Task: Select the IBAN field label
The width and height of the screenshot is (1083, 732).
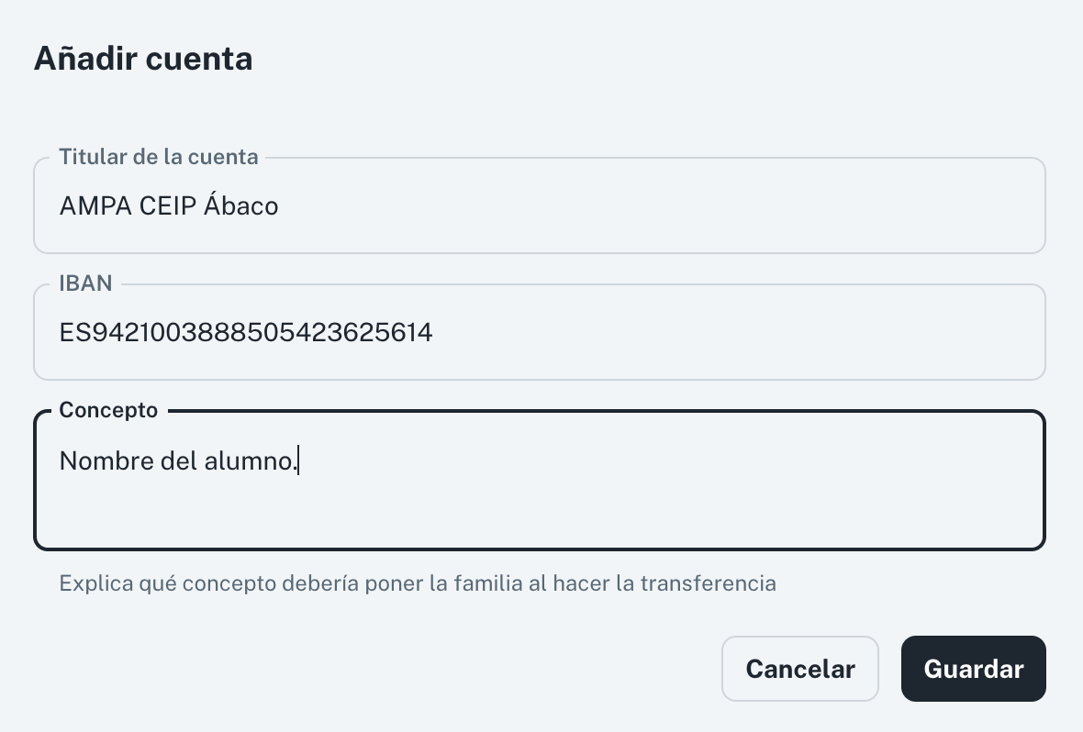Action: (x=85, y=283)
